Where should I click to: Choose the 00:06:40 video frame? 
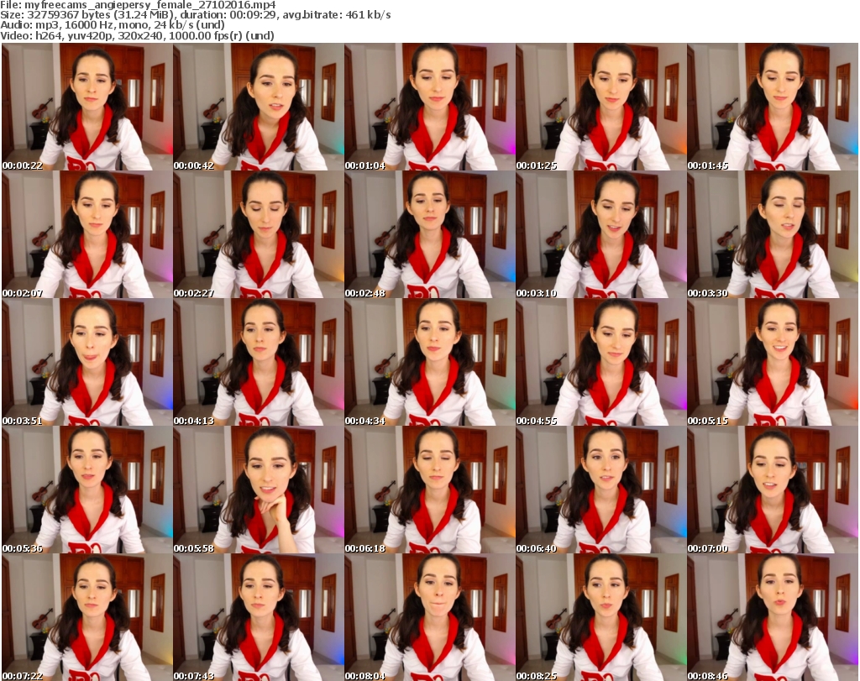(601, 490)
